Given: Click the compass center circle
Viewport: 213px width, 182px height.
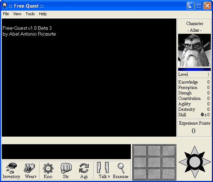Looking at the screenshot, I should pos(195,162).
